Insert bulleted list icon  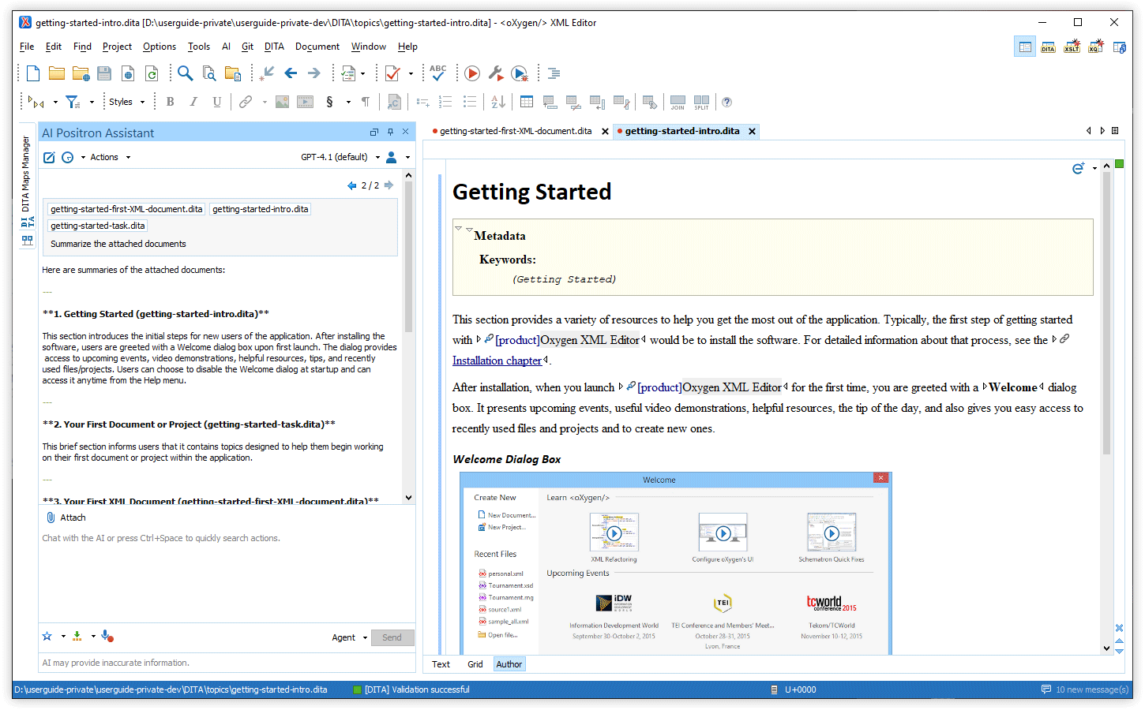click(x=470, y=102)
